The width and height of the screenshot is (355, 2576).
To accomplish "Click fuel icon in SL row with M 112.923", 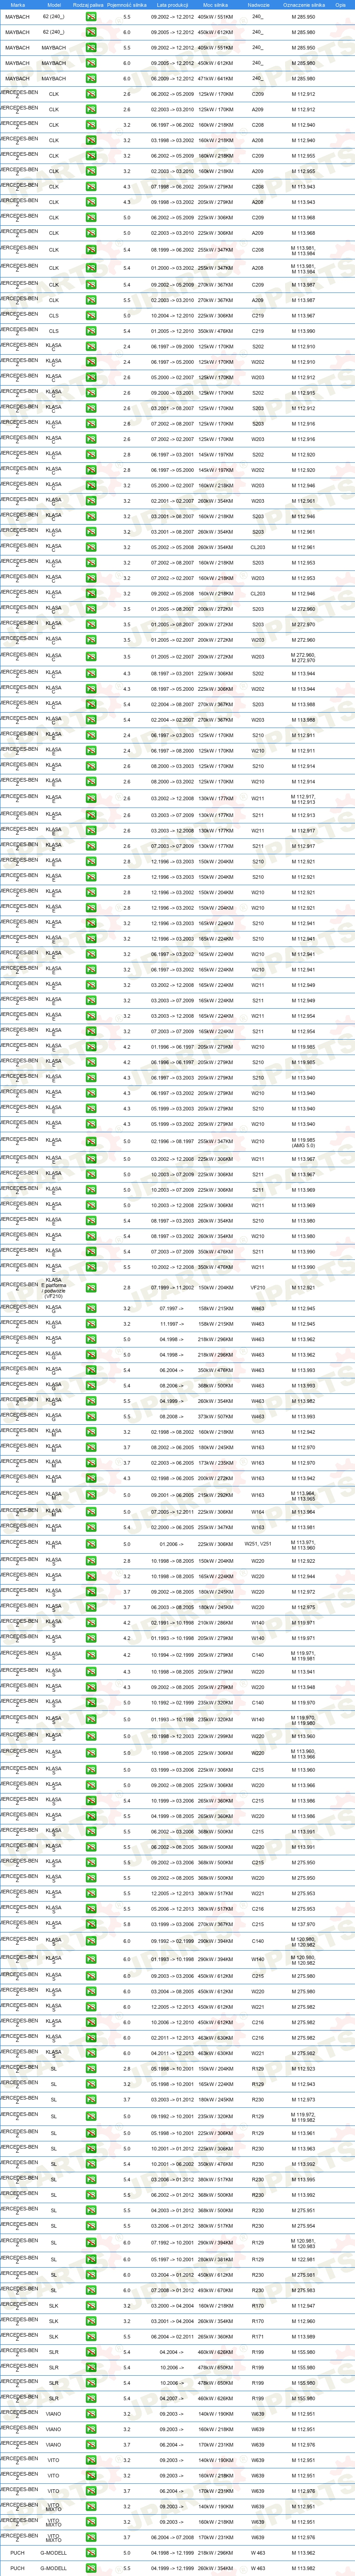I will (91, 2069).
